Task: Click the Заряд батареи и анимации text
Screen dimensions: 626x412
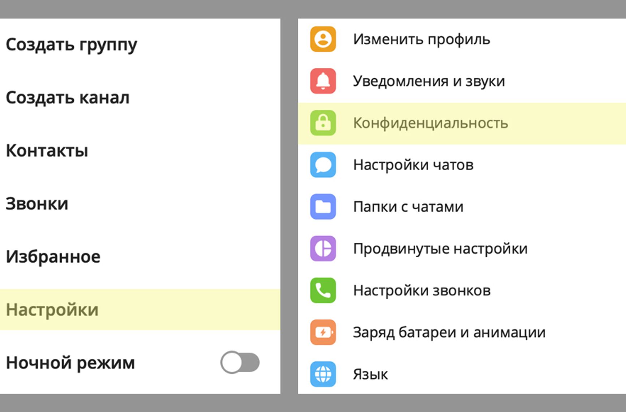Action: (x=449, y=333)
